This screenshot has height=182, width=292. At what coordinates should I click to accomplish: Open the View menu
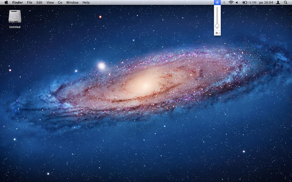(x=50, y=3)
